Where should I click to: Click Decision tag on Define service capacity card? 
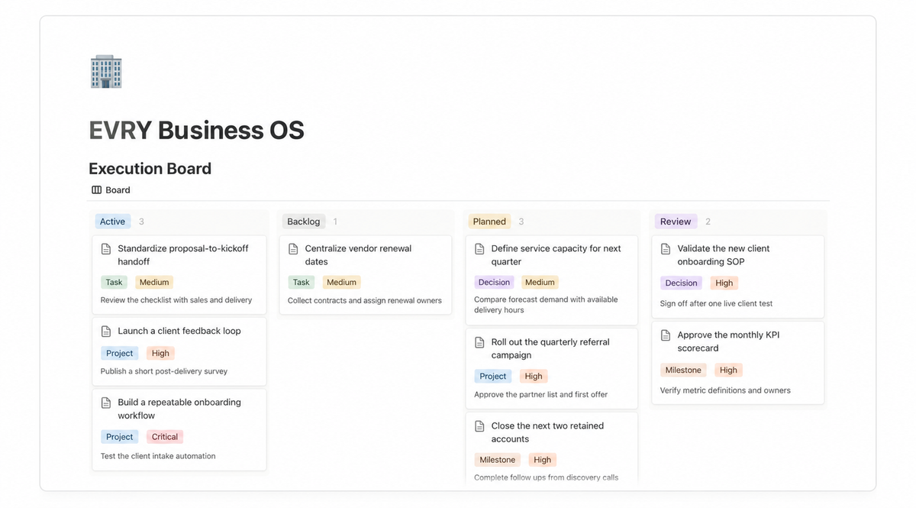[494, 283]
